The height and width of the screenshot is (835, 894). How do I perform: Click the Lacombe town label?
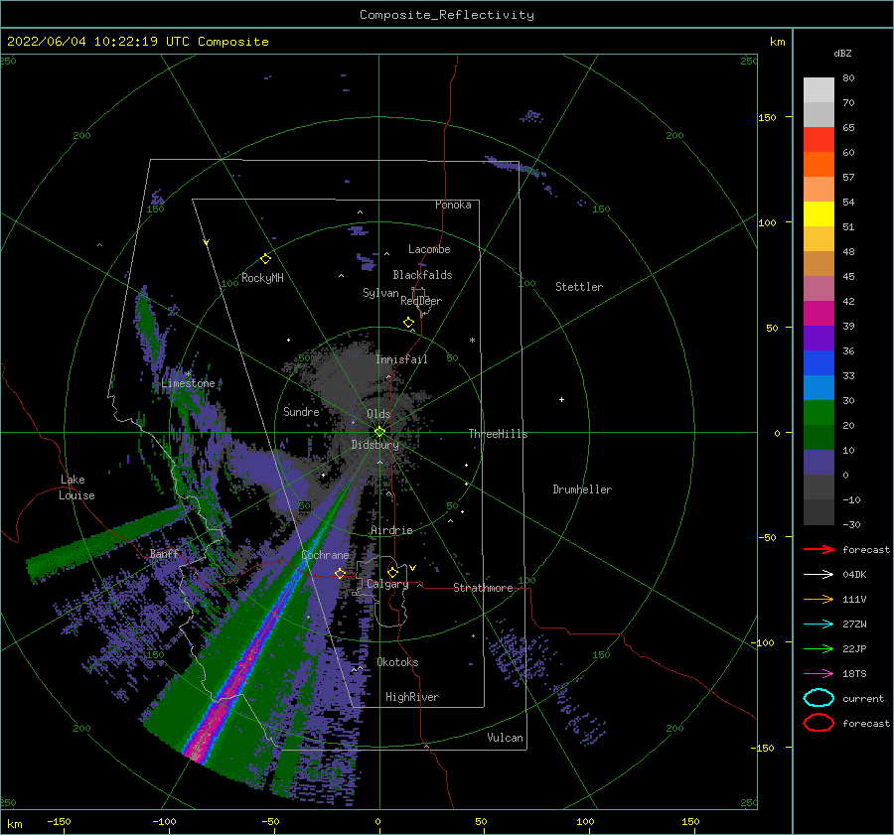click(429, 249)
